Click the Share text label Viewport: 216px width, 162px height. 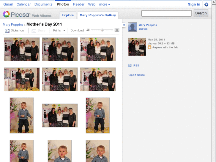(x=41, y=31)
